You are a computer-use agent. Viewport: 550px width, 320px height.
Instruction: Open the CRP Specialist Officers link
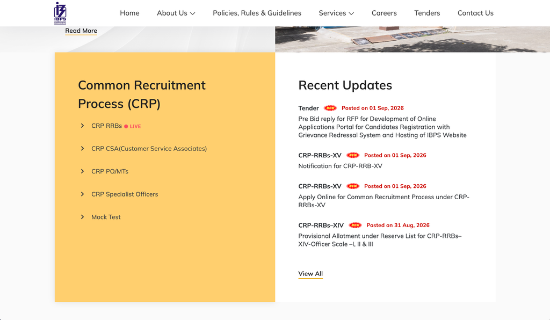pyautogui.click(x=125, y=194)
